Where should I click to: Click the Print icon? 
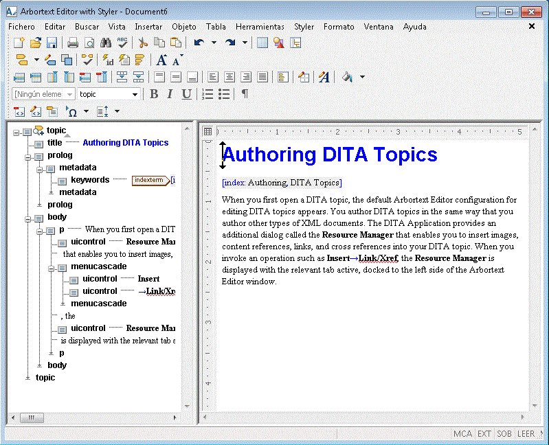[72, 43]
